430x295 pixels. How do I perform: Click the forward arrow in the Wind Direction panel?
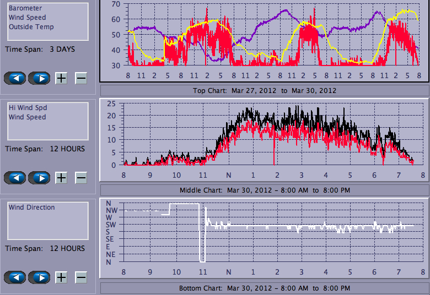click(x=39, y=277)
